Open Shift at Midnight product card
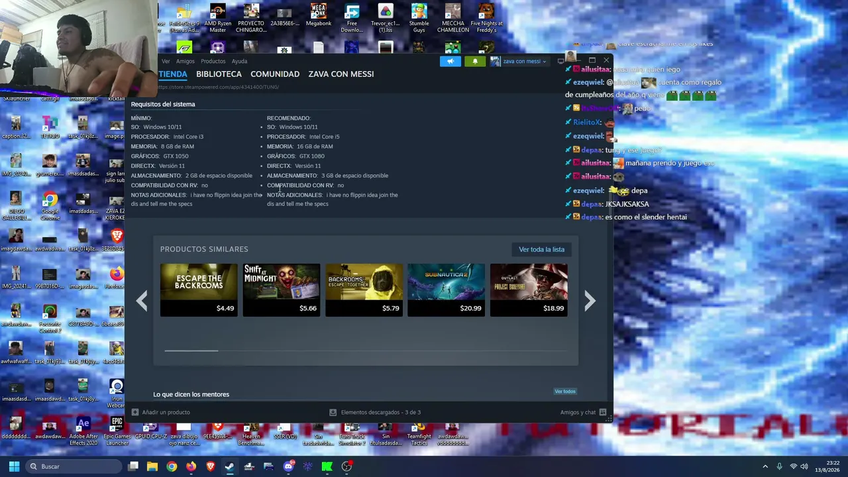This screenshot has width=848, height=477. [x=282, y=290]
